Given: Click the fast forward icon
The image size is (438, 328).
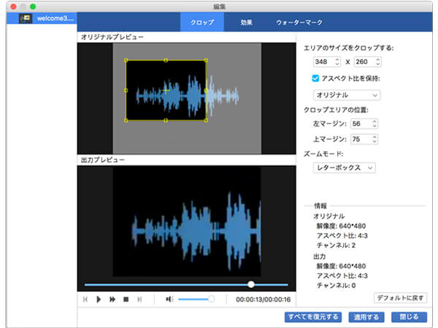Looking at the screenshot, I should 112,300.
